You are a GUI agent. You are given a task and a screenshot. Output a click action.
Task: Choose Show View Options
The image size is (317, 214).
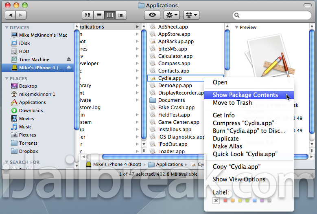[x=249, y=179]
